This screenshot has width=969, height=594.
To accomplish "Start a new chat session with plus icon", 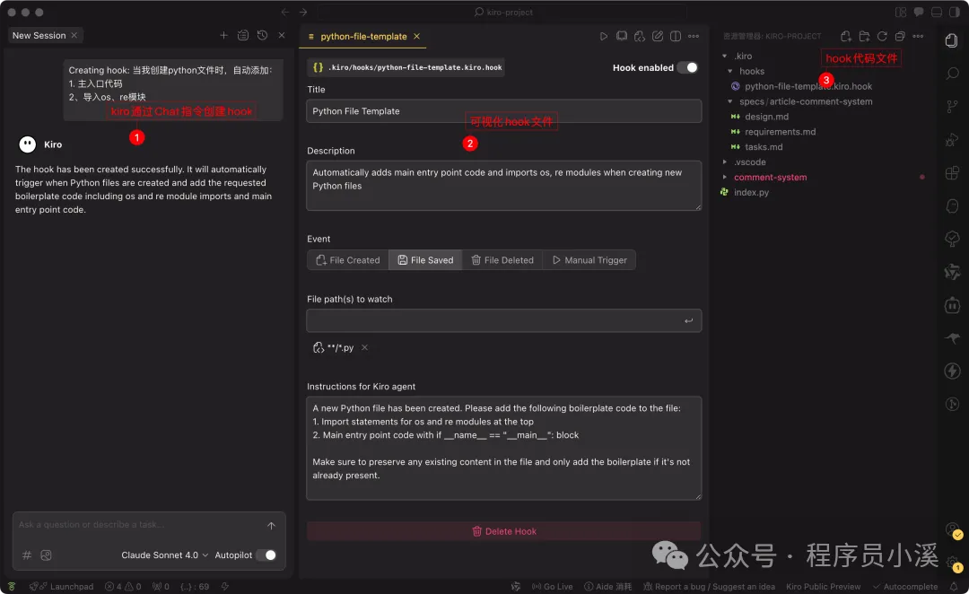I will 223,35.
